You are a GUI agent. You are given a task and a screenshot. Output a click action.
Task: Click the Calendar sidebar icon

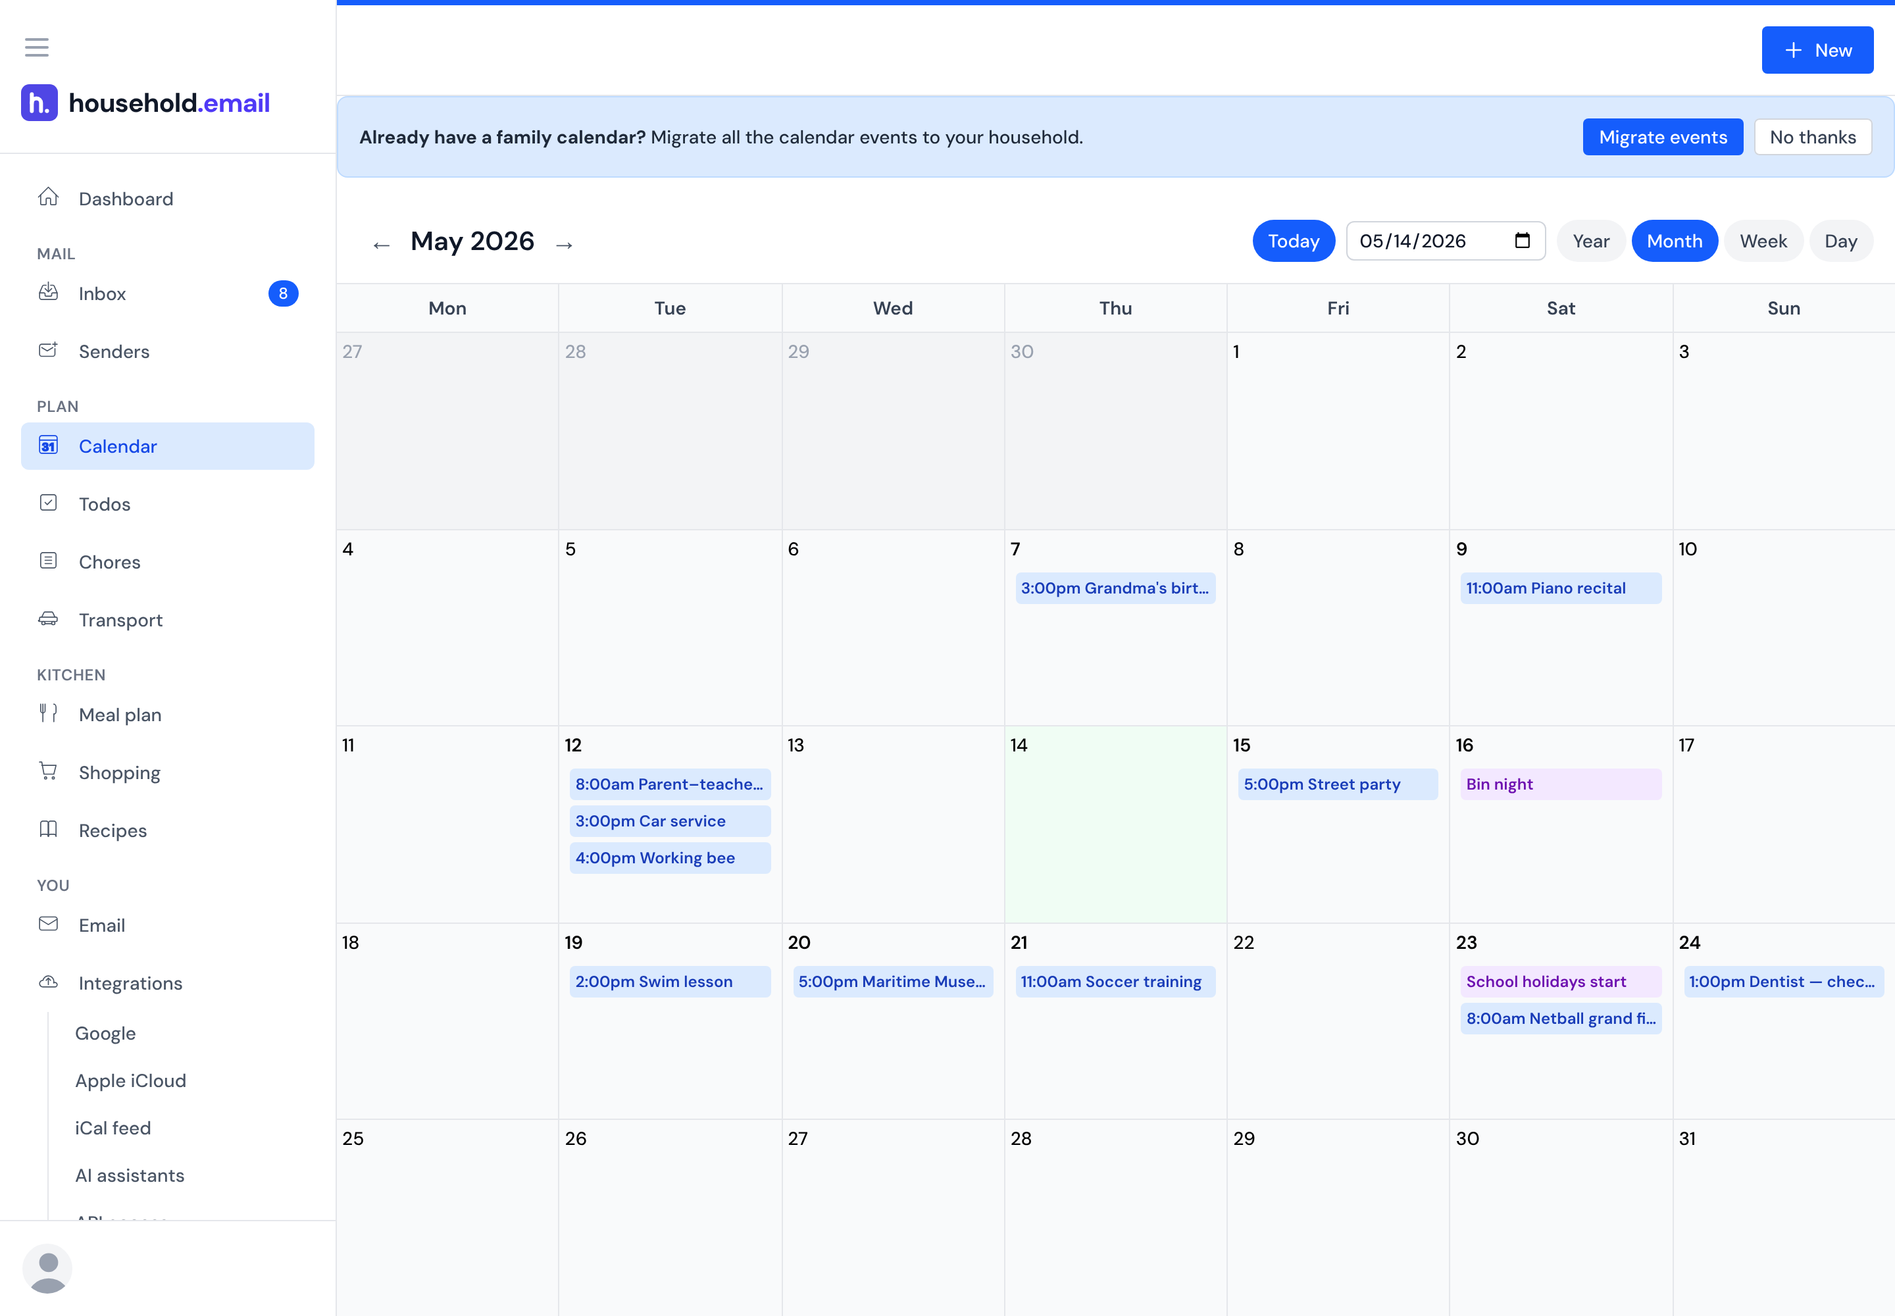coord(49,445)
